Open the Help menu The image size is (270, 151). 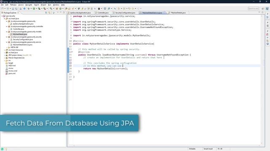63,5
